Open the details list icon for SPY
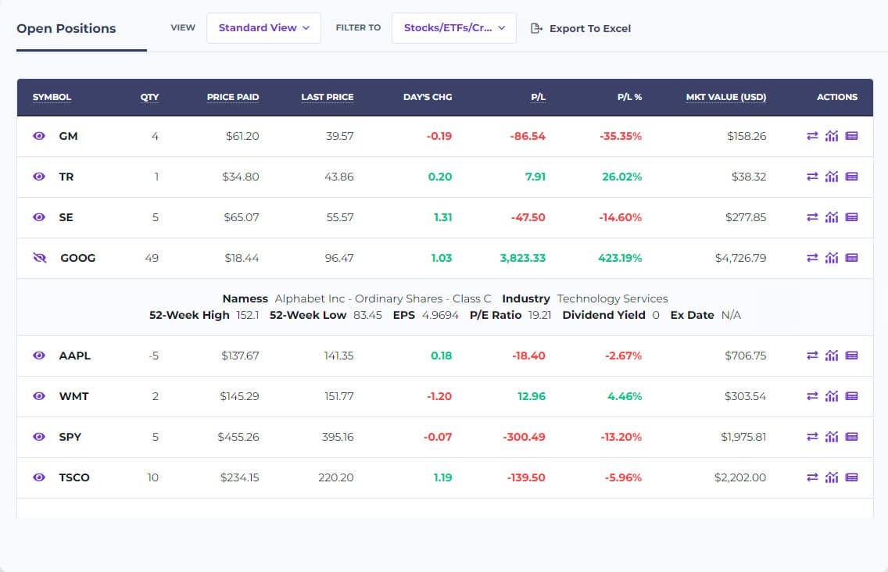This screenshot has height=572, width=888. point(851,438)
